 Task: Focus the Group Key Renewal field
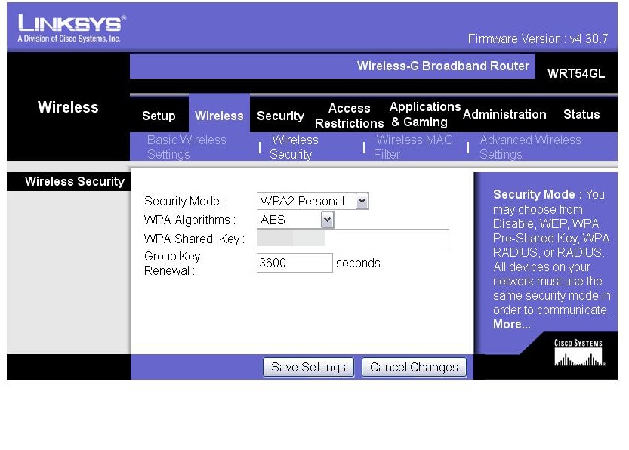294,263
